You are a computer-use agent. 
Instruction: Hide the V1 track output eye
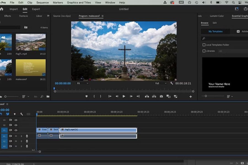click(16, 130)
